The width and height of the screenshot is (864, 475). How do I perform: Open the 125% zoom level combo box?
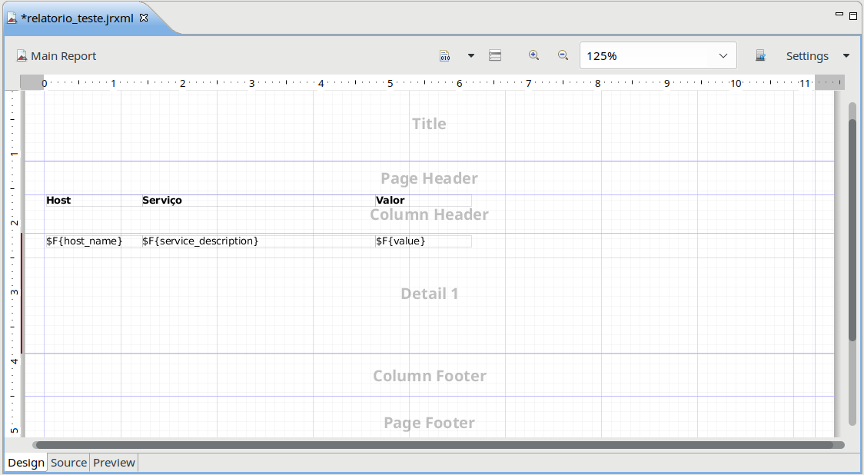point(657,56)
